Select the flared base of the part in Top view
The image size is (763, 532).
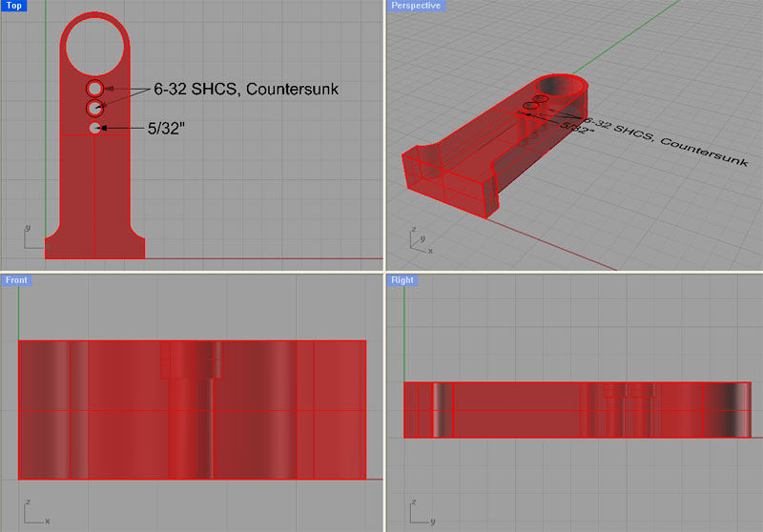[95, 243]
